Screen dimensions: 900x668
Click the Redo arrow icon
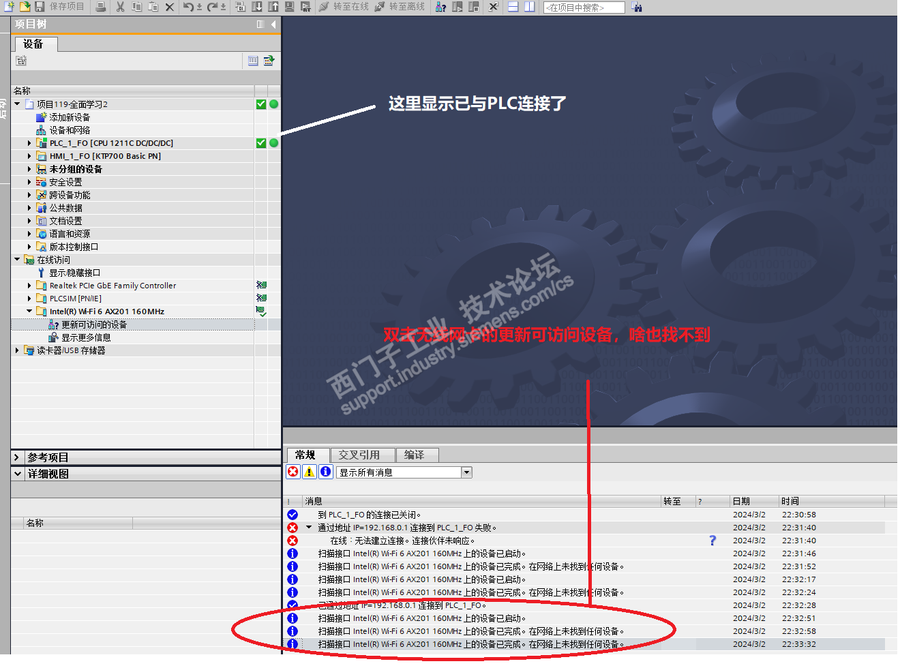[x=212, y=7]
